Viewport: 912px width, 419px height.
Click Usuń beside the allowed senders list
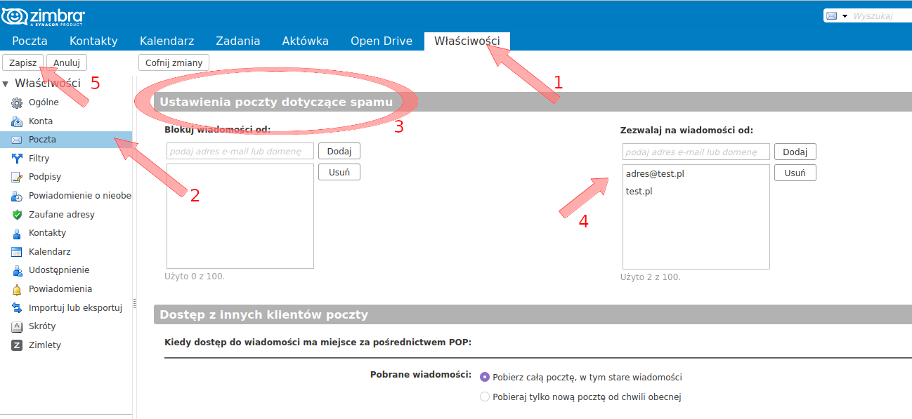click(x=795, y=173)
